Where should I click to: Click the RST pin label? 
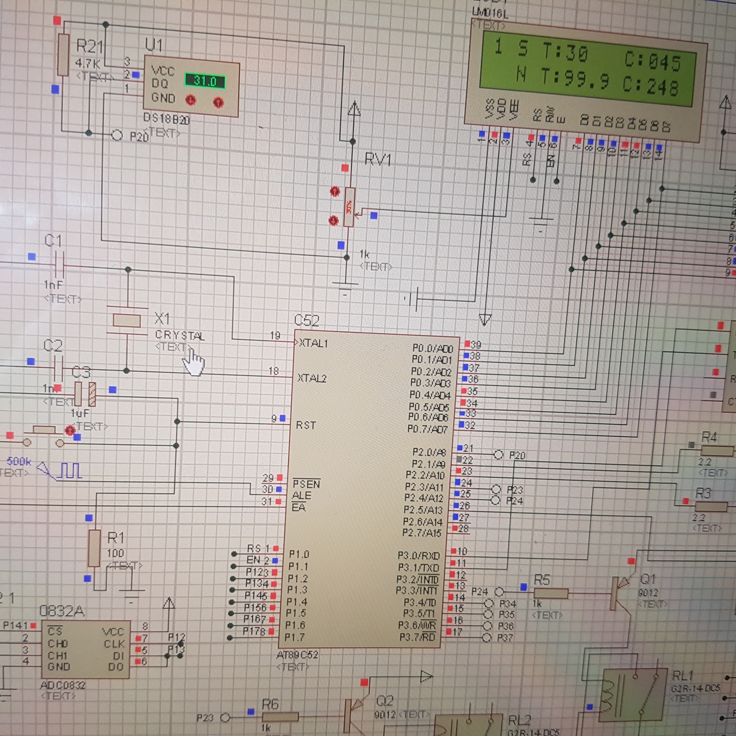[x=306, y=425]
